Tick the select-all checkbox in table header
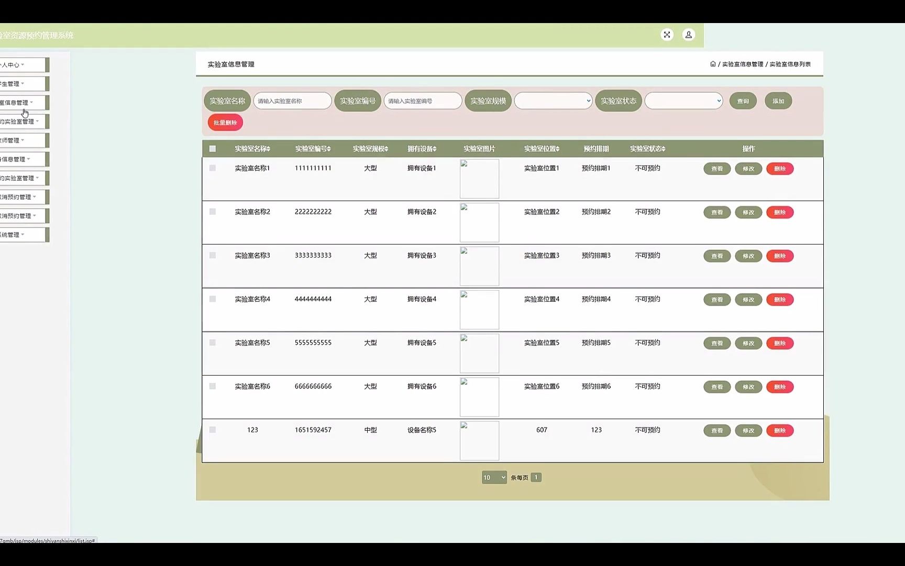The width and height of the screenshot is (905, 566). [x=213, y=149]
